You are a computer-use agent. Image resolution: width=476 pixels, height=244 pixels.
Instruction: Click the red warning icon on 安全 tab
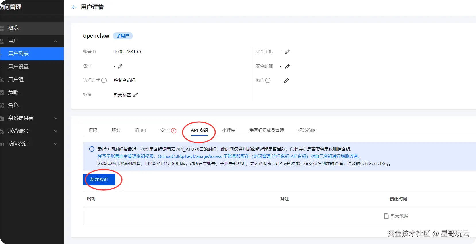pos(174,131)
